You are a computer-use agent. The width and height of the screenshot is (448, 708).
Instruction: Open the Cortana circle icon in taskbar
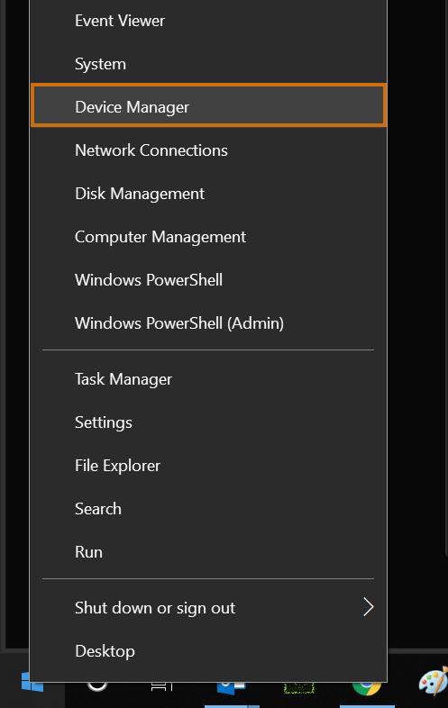click(97, 686)
